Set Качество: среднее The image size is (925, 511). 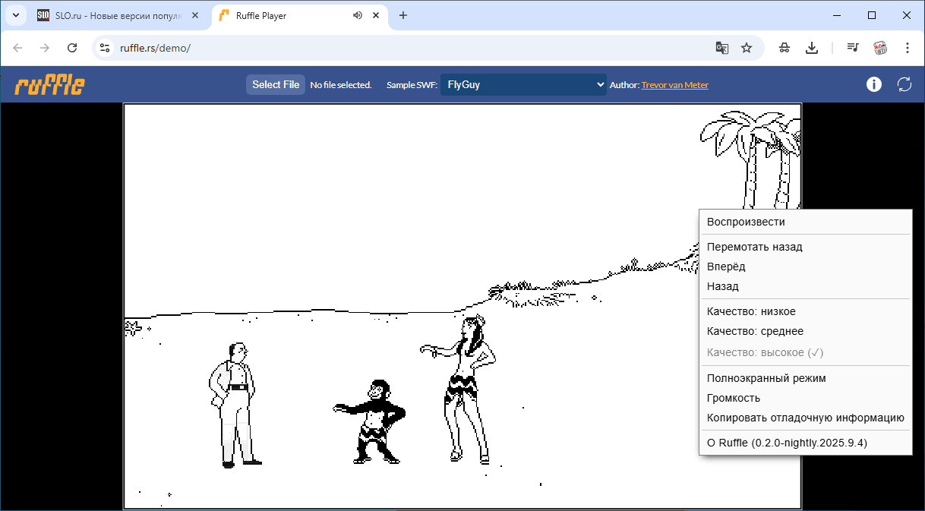[x=805, y=331]
